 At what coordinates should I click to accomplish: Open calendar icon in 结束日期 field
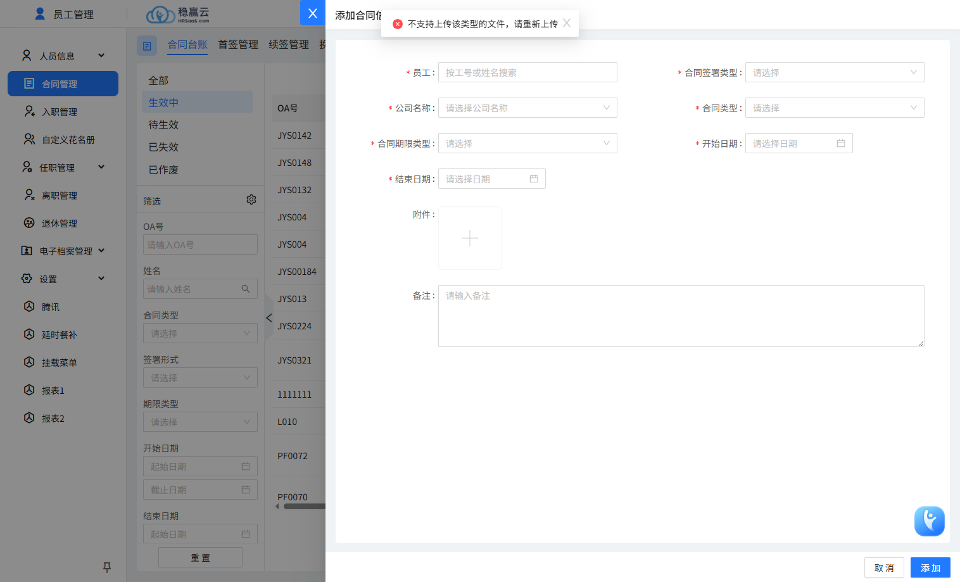[533, 179]
